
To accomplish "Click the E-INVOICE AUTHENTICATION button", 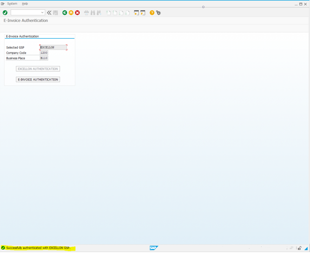I will 38,80.
